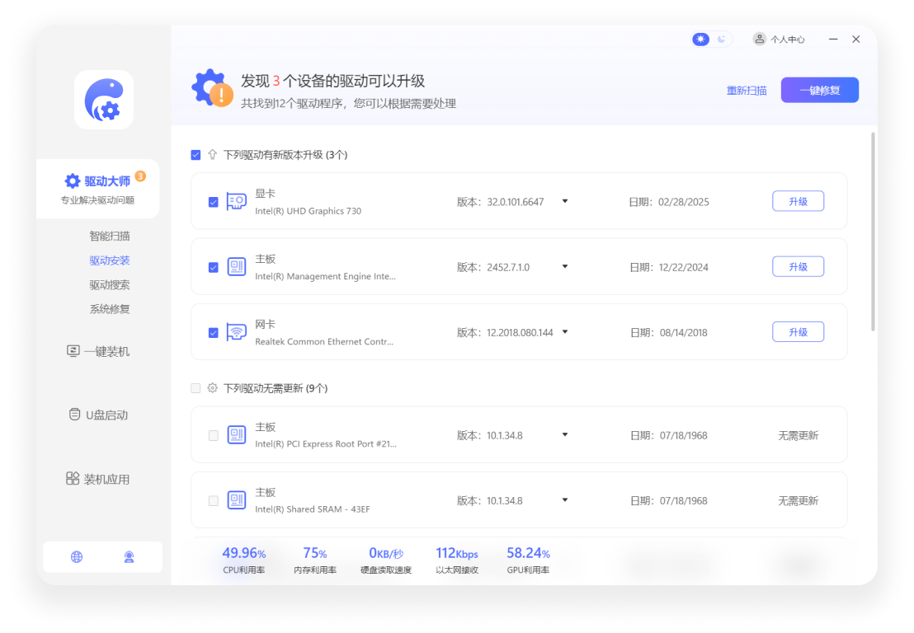Screen dimensions: 914x633
Task: Click the 49.96% CPU利用率 stat
Action: click(x=243, y=560)
